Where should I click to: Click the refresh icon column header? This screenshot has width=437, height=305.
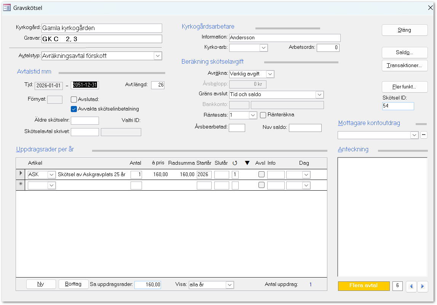click(x=235, y=163)
